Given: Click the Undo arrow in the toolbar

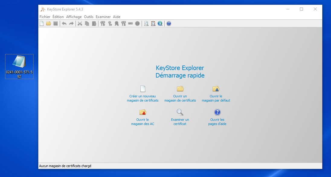Looking at the screenshot, I should tap(64, 23).
